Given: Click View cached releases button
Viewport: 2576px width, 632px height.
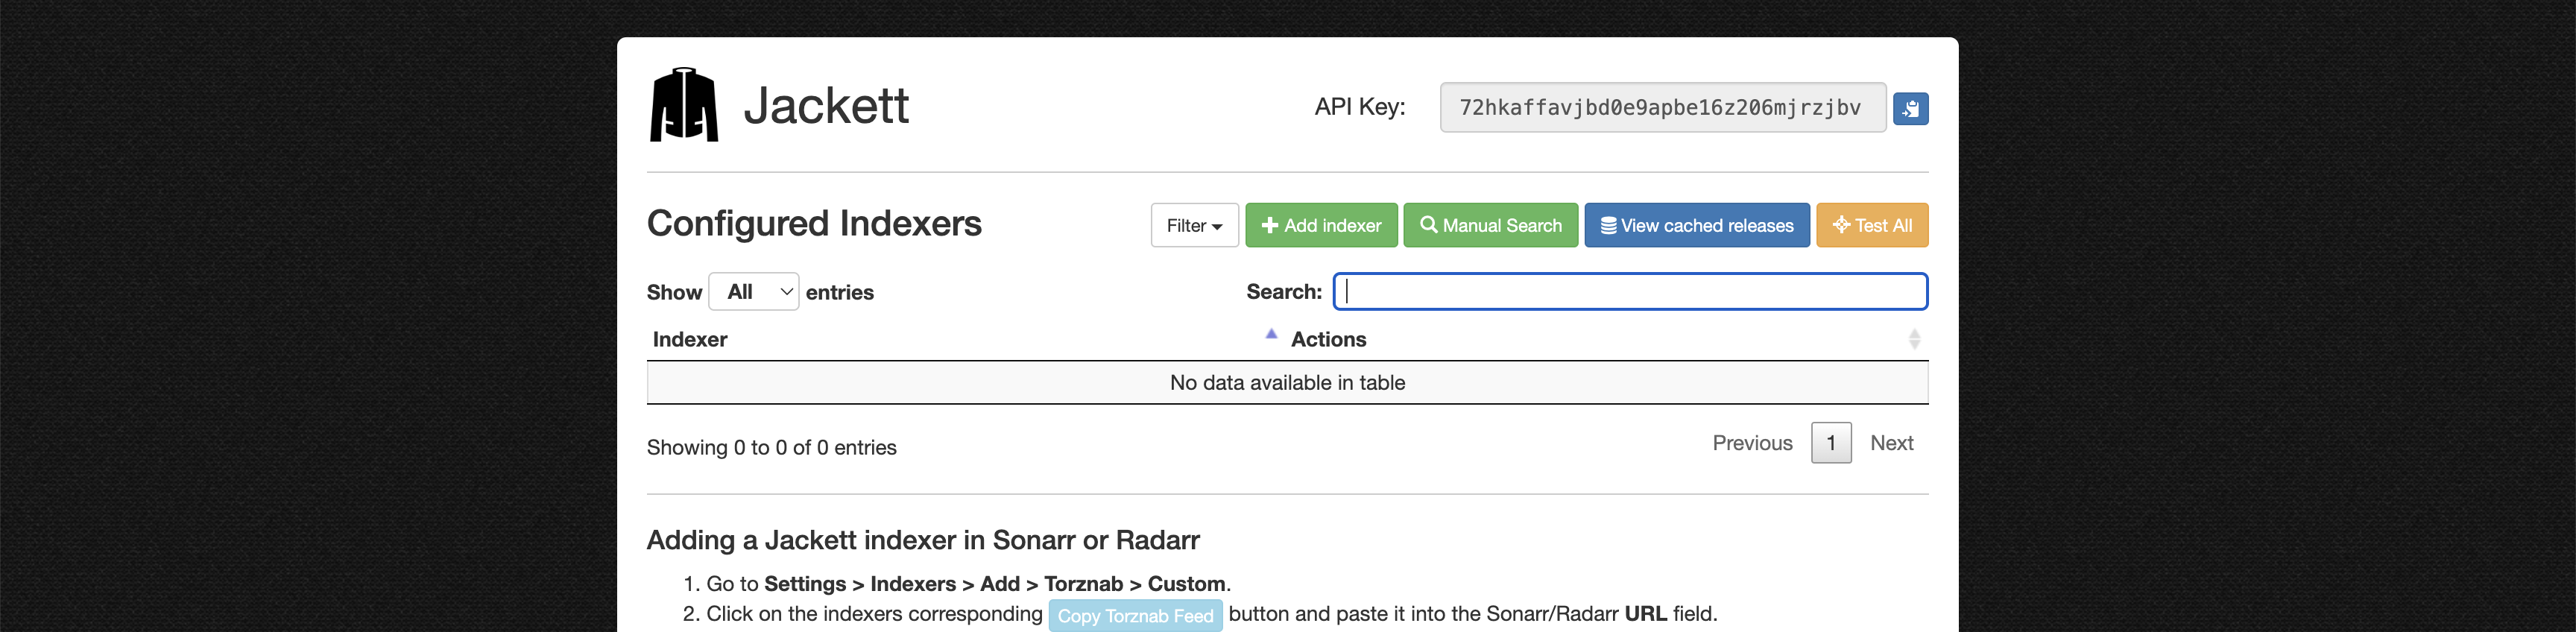Looking at the screenshot, I should click(x=1696, y=226).
